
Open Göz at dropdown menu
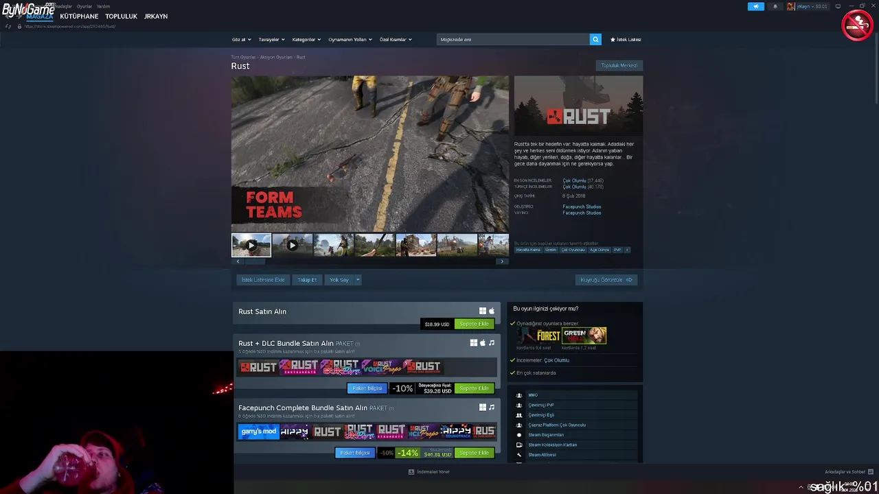click(x=241, y=39)
